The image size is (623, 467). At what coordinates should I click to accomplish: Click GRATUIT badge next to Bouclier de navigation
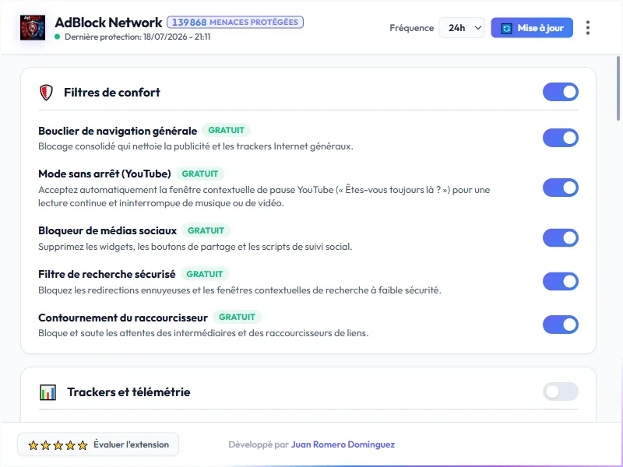coord(226,130)
